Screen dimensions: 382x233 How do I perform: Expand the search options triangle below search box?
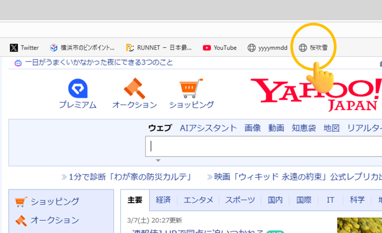pos(158,161)
